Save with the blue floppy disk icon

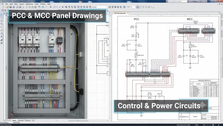click(x=10, y=7)
